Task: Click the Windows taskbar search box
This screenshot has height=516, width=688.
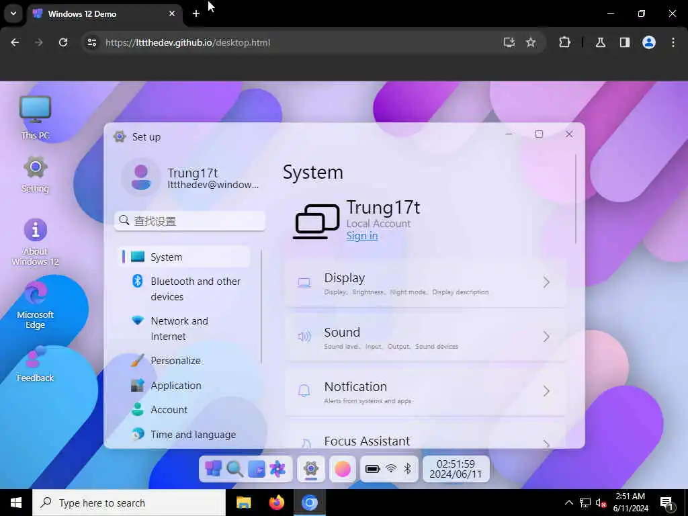Action: pos(129,503)
